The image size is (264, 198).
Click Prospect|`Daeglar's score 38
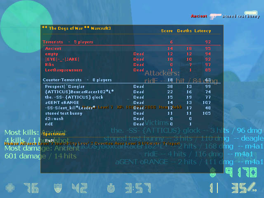[170, 86]
